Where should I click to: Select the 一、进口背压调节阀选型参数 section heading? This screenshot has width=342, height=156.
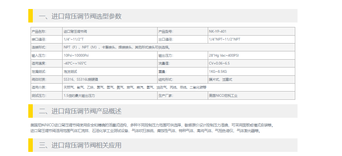click(x=80, y=16)
